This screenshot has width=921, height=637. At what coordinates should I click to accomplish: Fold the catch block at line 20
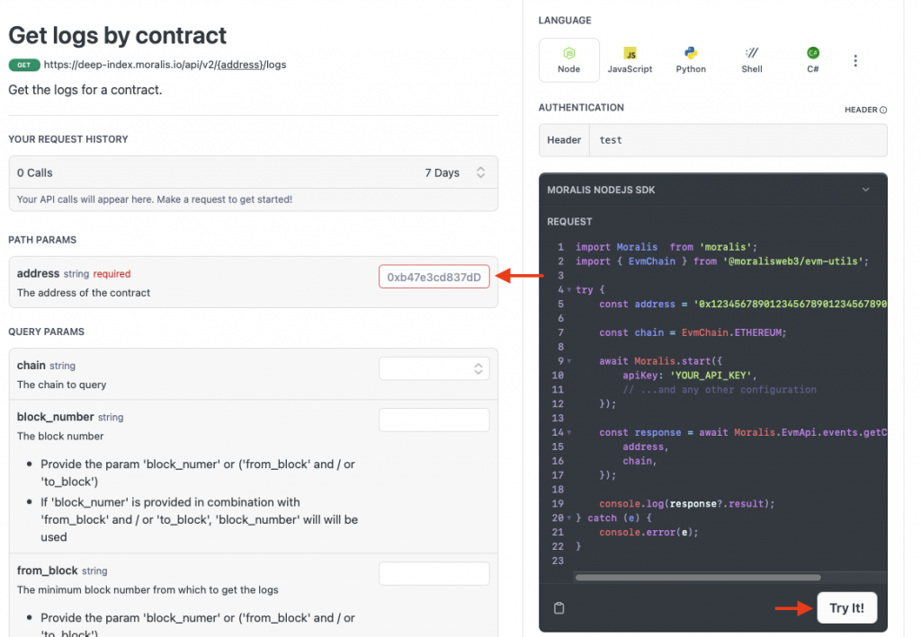pyautogui.click(x=568, y=518)
